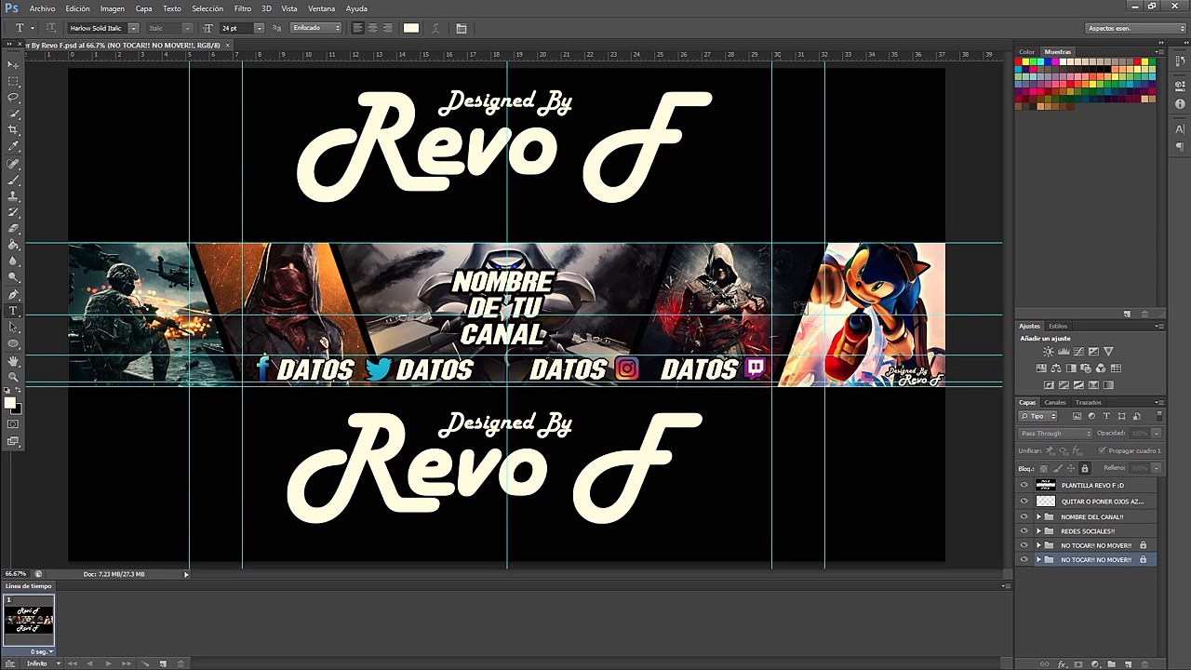Delete the selected layer
1191x670 pixels.
point(1144,663)
